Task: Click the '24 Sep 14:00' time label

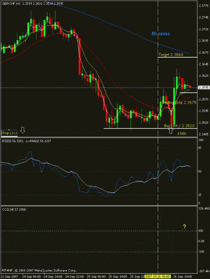Action: (53, 277)
